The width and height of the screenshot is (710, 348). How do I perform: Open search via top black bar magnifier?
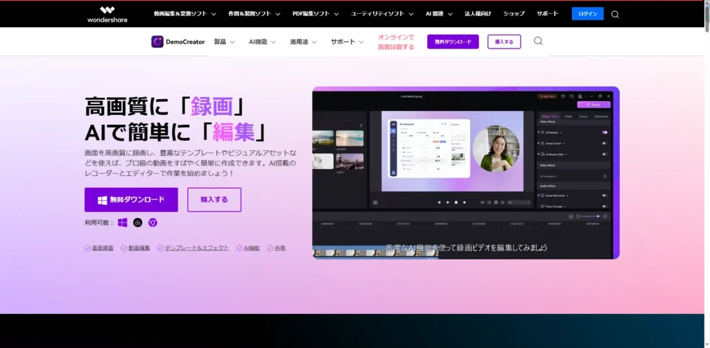pyautogui.click(x=615, y=14)
